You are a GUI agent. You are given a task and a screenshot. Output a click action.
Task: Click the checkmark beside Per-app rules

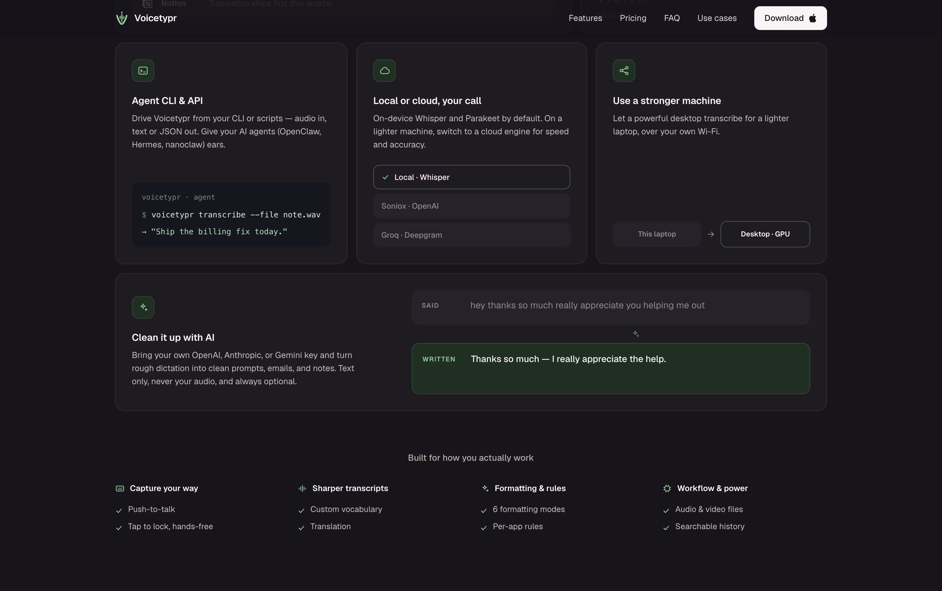(x=484, y=528)
